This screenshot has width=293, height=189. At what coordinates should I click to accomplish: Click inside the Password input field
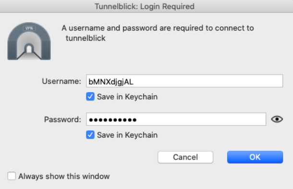(x=176, y=119)
